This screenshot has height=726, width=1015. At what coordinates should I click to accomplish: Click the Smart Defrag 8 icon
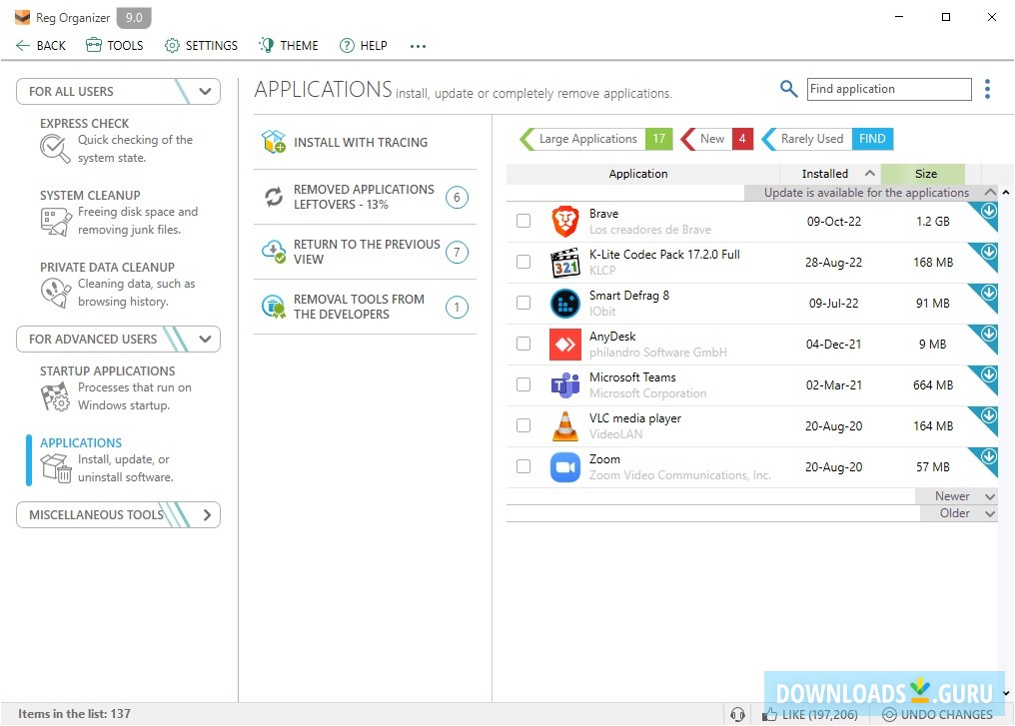point(565,303)
